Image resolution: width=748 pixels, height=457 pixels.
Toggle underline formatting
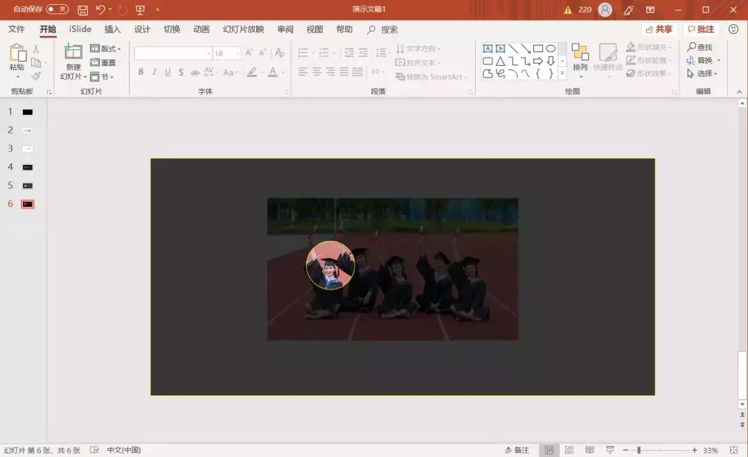(x=166, y=71)
